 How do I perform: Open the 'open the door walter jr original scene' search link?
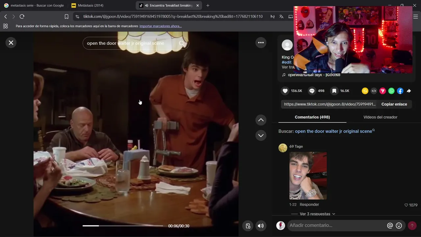[334, 131]
